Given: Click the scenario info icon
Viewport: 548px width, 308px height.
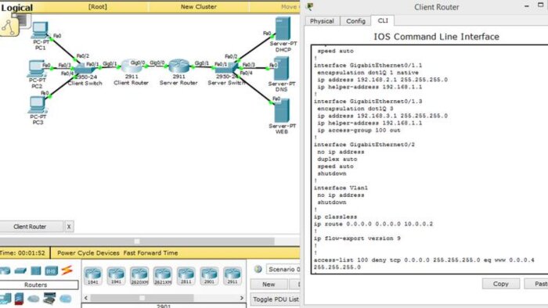Looking at the screenshot, I should pyautogui.click(x=258, y=269).
